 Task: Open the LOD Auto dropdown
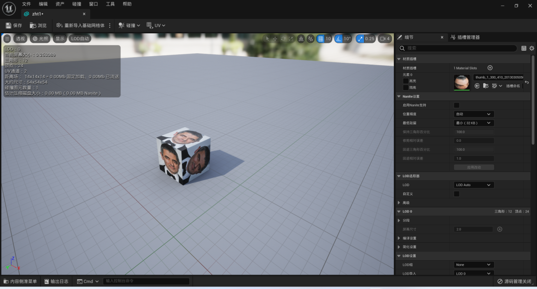473,185
